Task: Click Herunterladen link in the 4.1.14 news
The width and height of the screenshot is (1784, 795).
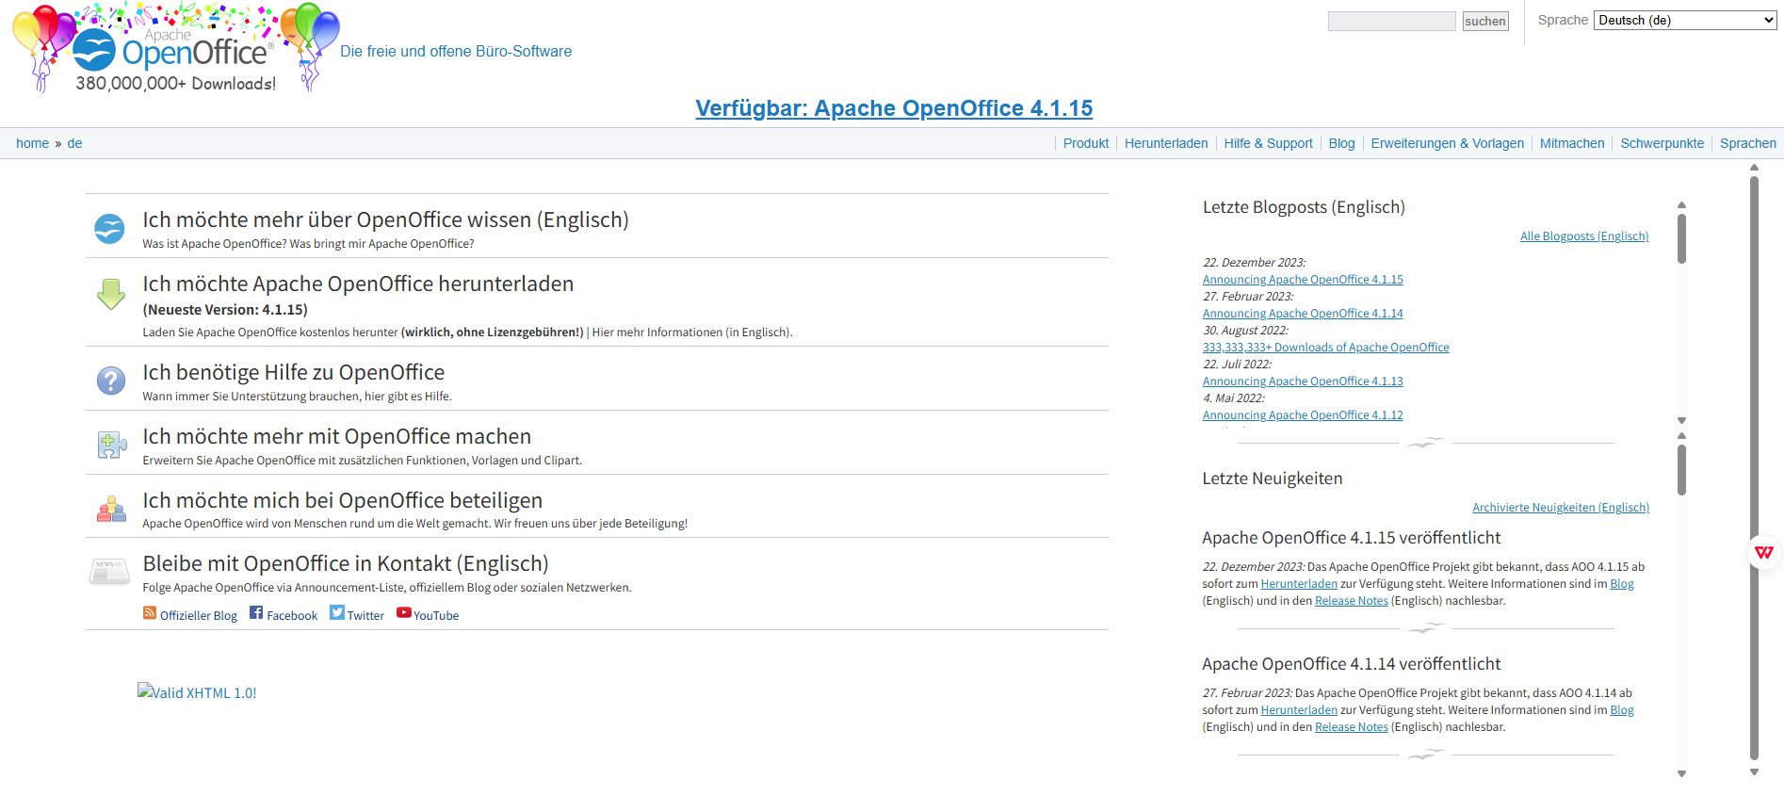Action: pos(1299,710)
